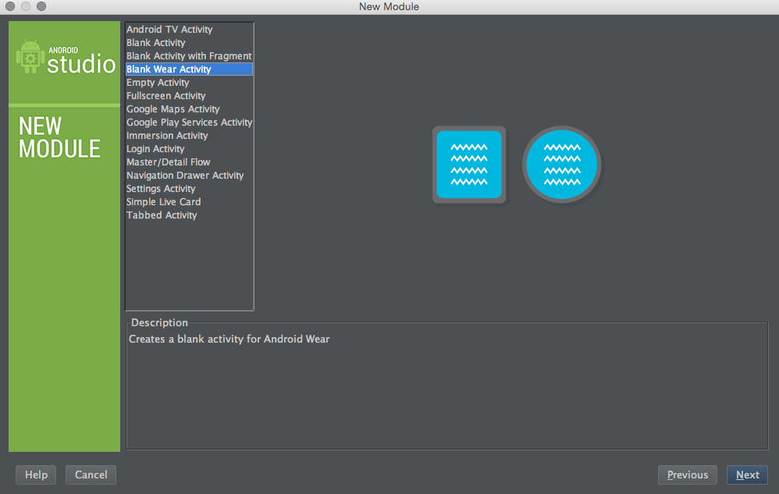This screenshot has height=494, width=779.
Task: Click the square wear watch preview thumbnail
Action: [469, 165]
